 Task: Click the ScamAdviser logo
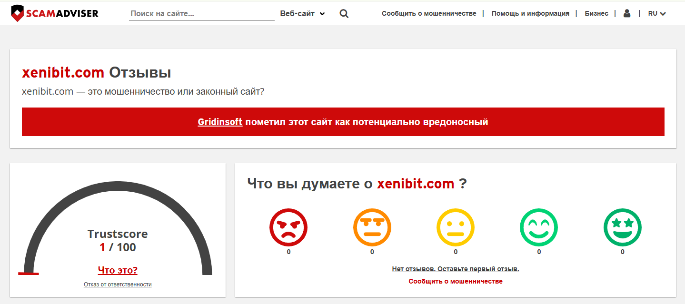54,13
